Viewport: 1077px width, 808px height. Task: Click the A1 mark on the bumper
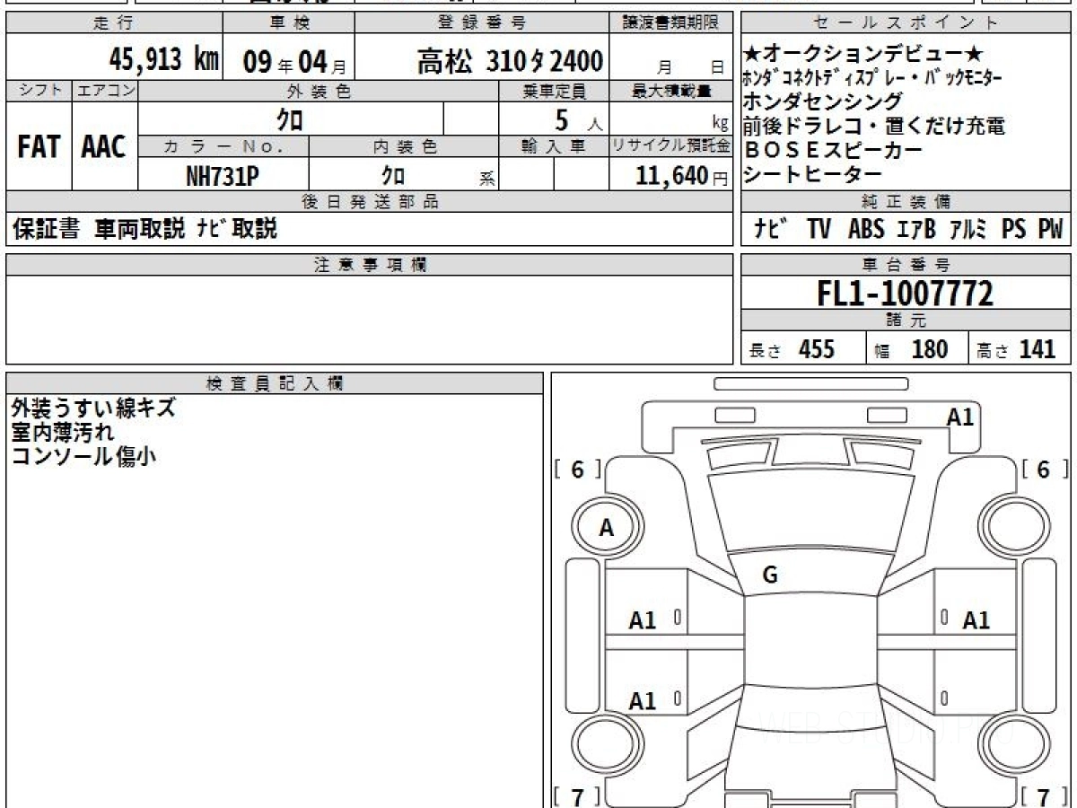(960, 417)
